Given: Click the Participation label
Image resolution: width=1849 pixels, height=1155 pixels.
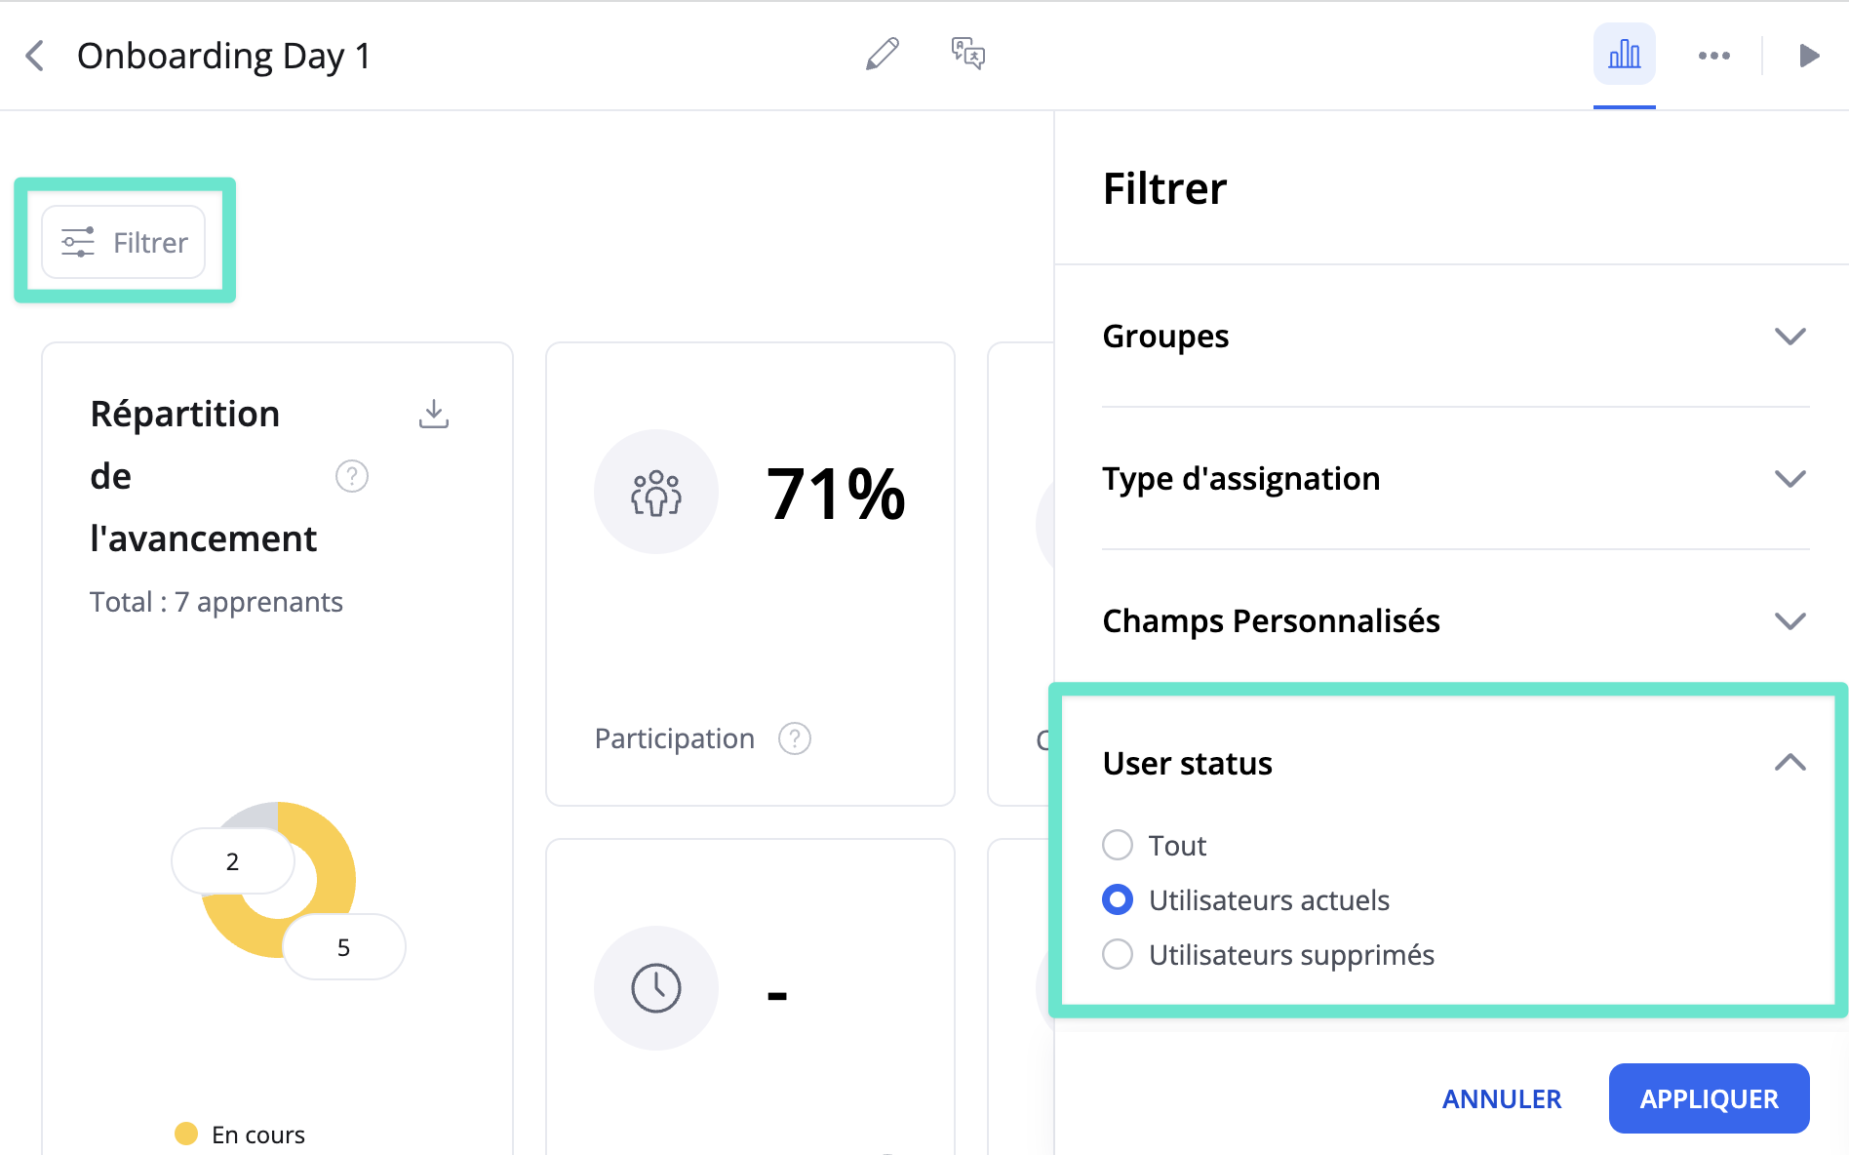Looking at the screenshot, I should (675, 738).
